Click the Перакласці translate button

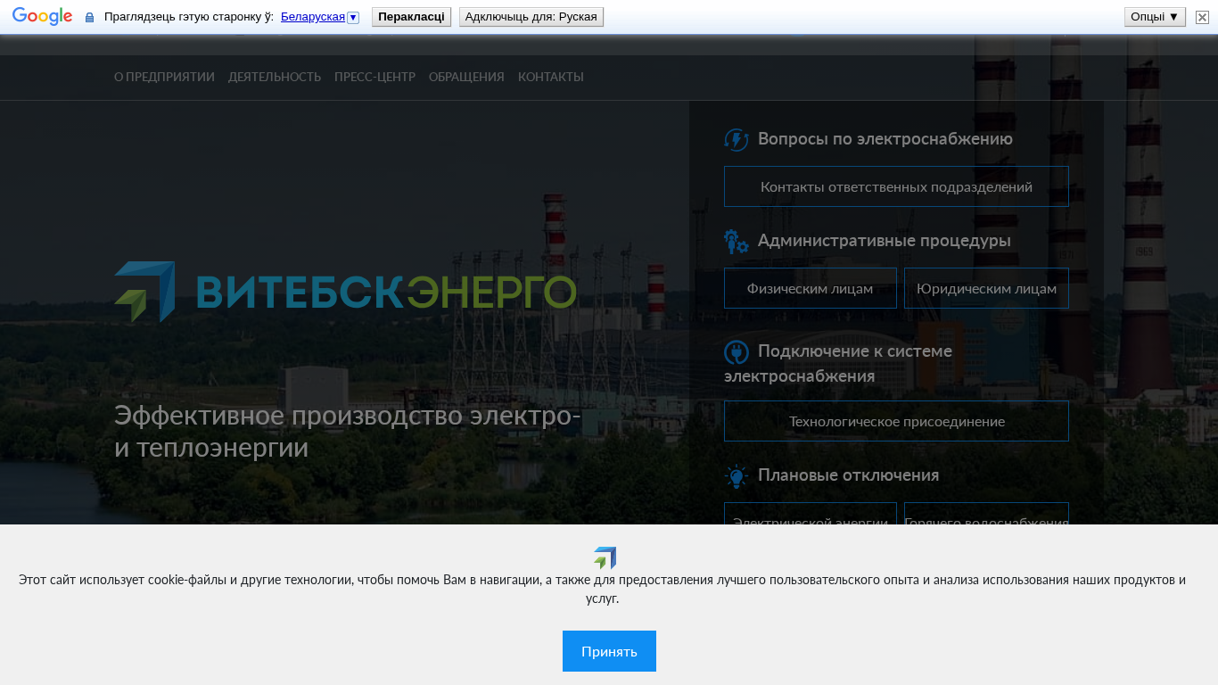click(x=411, y=17)
